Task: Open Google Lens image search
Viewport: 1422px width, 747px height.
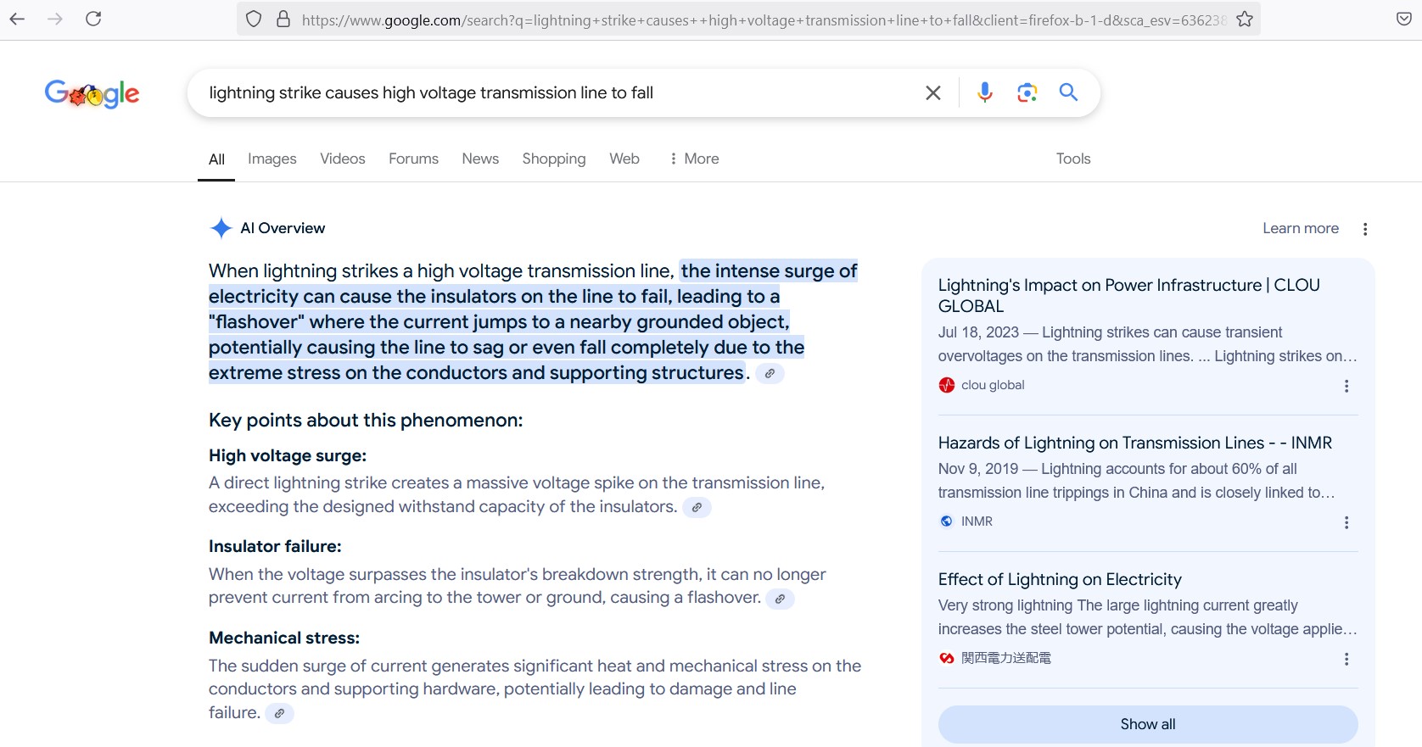Action: pos(1027,92)
